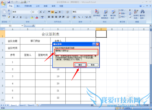
Task: Open 条件格式 conditional formatting
Action: point(97,14)
